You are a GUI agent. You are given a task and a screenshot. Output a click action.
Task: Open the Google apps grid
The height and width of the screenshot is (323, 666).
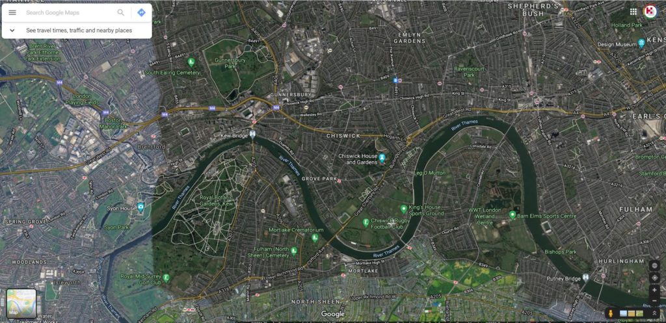pos(633,12)
